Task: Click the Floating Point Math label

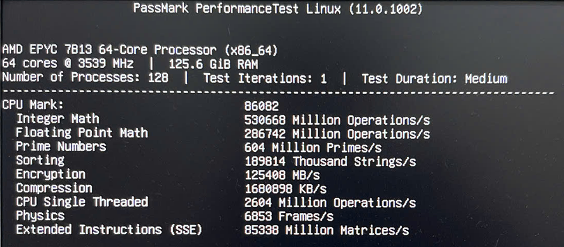Action: click(82, 133)
